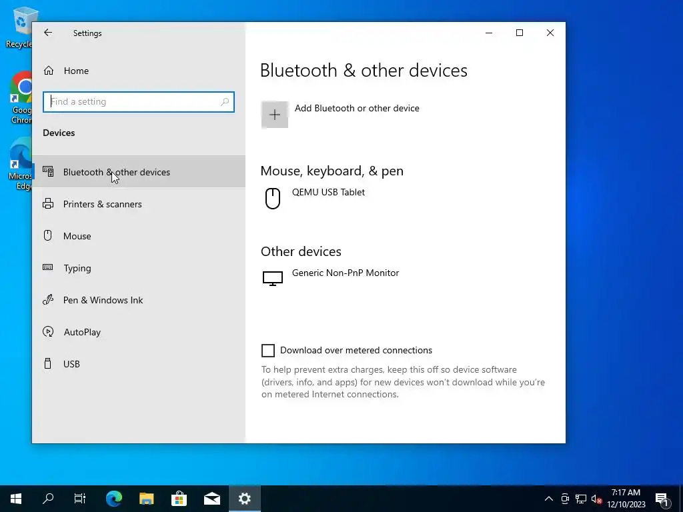Click the Bluetooth & other devices sidebar icon
683x512 pixels.
(x=48, y=171)
